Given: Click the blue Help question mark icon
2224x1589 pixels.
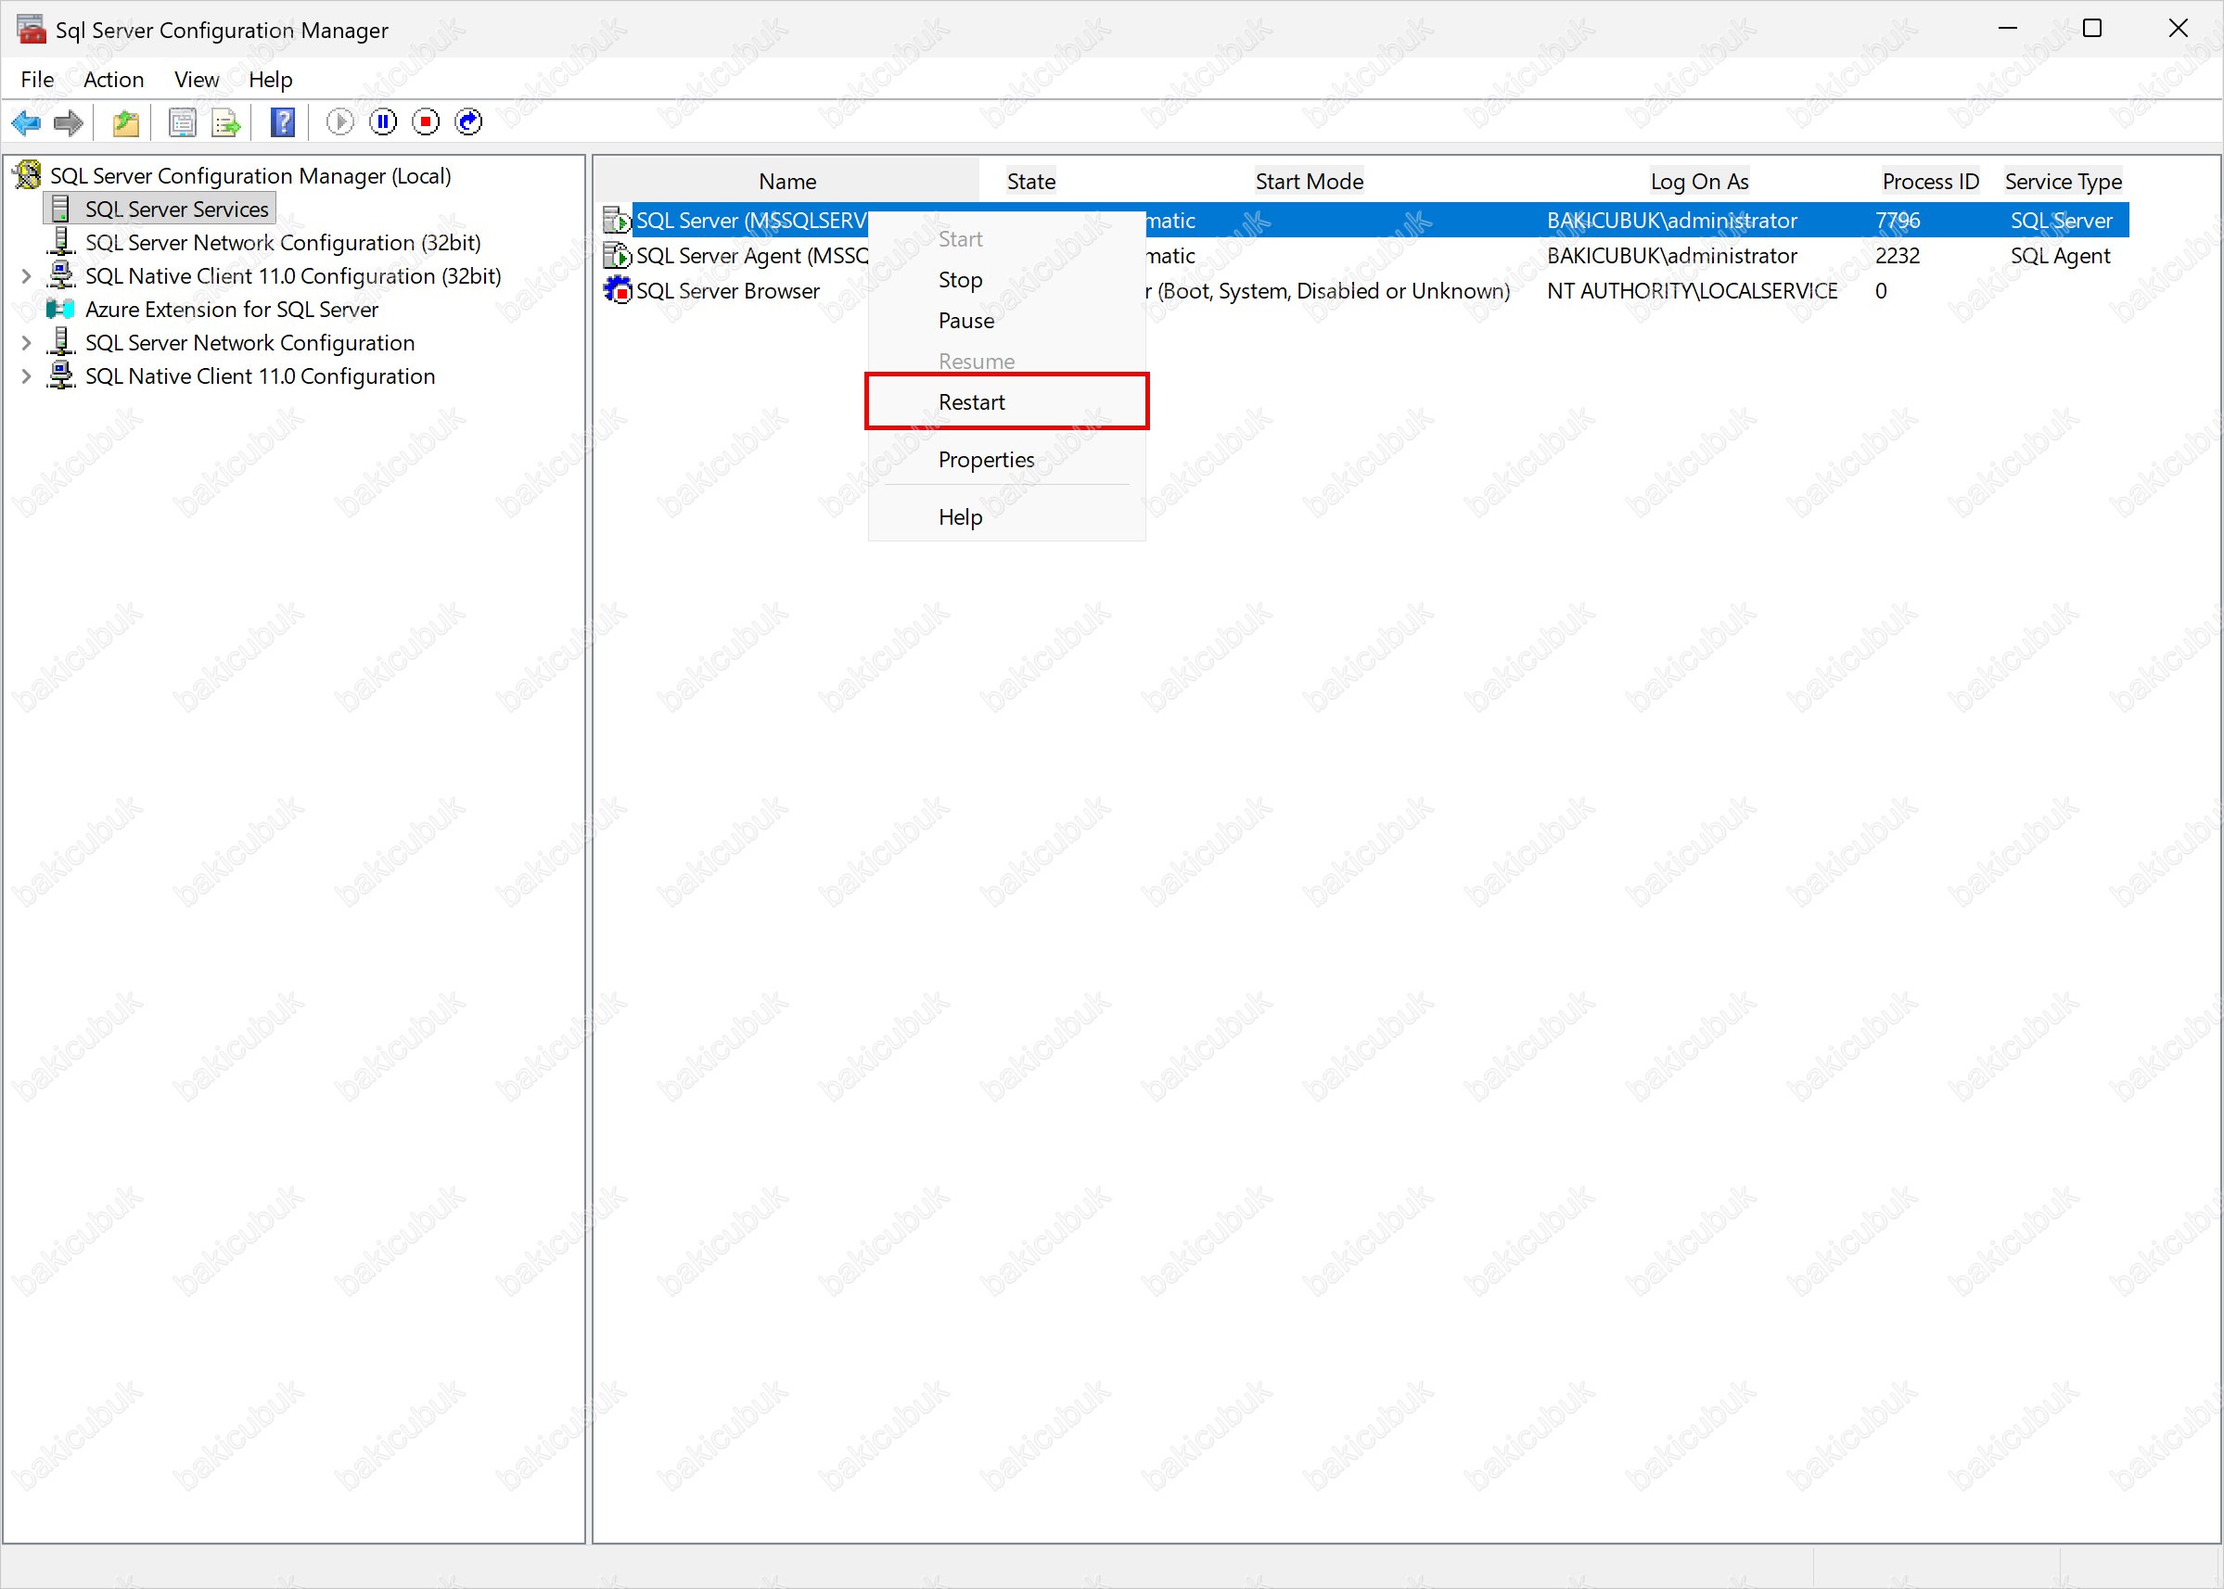Looking at the screenshot, I should click(283, 122).
